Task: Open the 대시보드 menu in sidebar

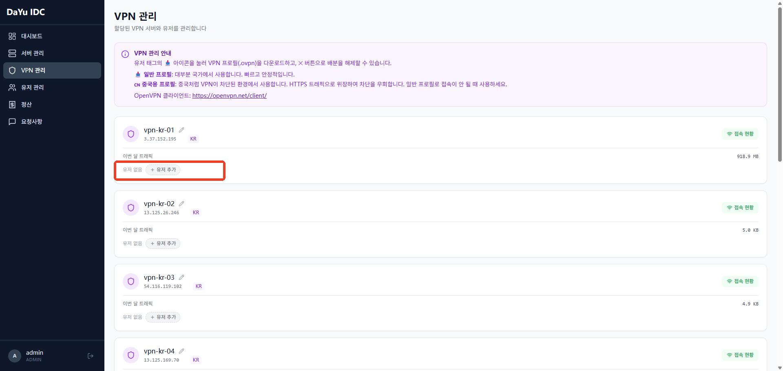Action: point(32,36)
